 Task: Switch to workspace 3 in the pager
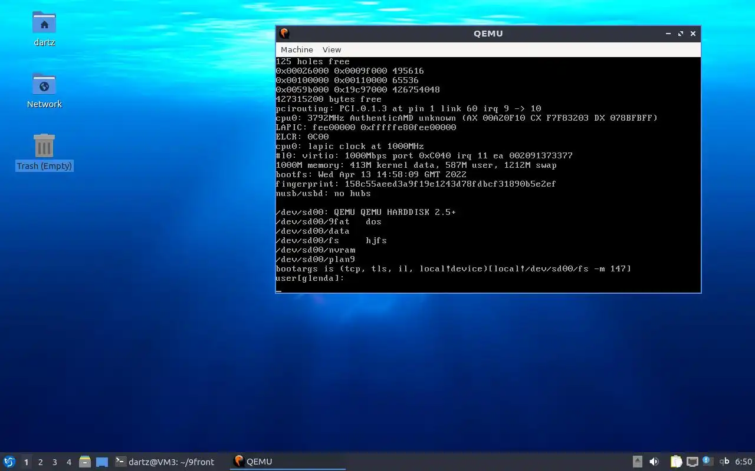tap(54, 462)
